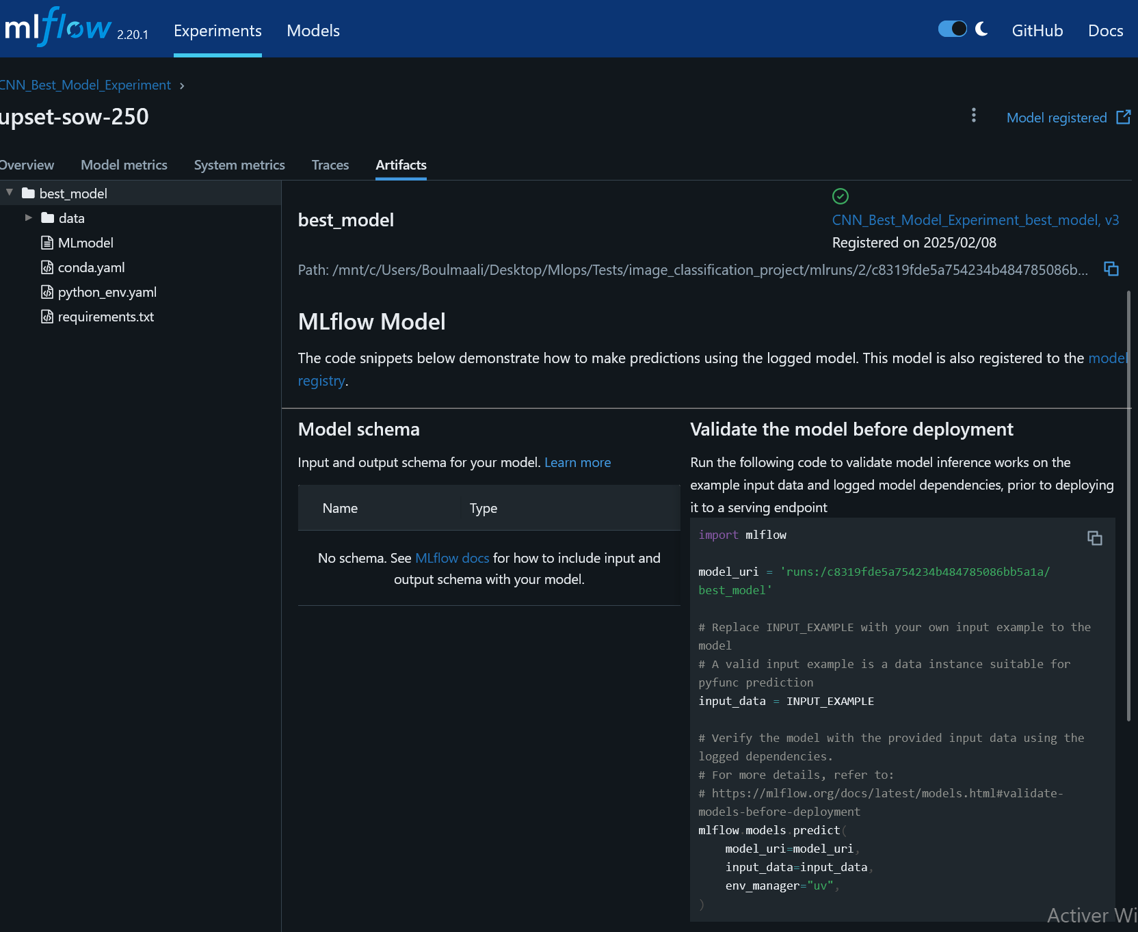Image resolution: width=1138 pixels, height=932 pixels.
Task: Click the Learn more schema link
Action: pos(578,463)
